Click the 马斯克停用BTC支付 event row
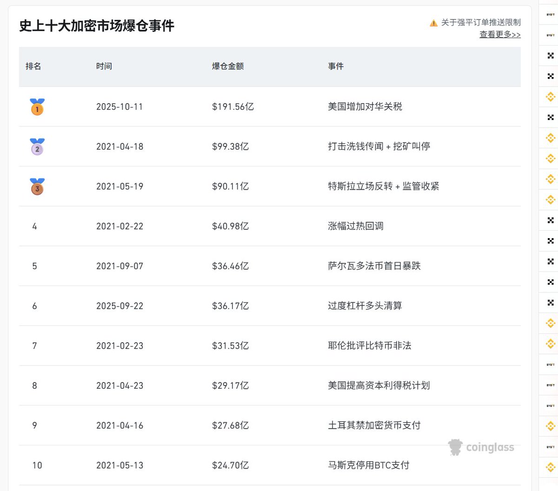Image resolution: width=558 pixels, height=491 pixels. tap(369, 465)
